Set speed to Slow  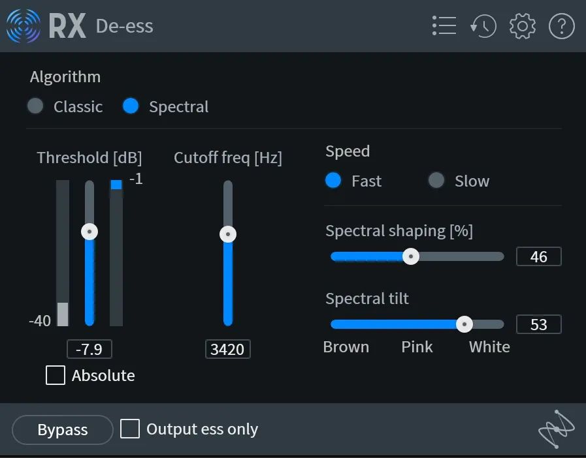(436, 180)
